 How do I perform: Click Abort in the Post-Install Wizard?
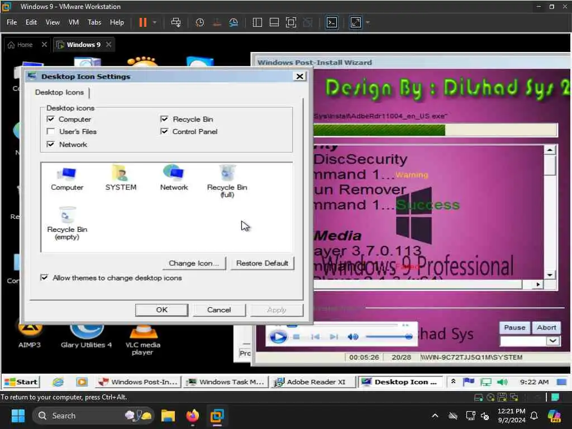tap(546, 327)
